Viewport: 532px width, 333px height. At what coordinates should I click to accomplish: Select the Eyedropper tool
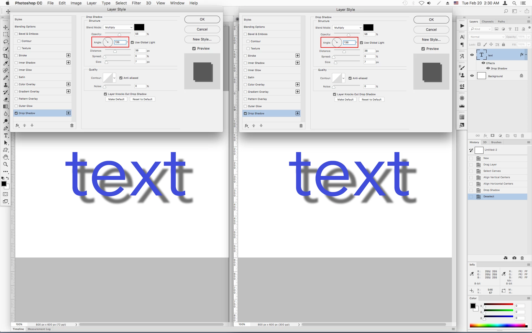(x=6, y=63)
